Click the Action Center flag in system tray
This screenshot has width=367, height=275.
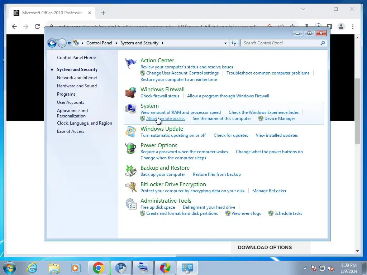tap(314, 268)
